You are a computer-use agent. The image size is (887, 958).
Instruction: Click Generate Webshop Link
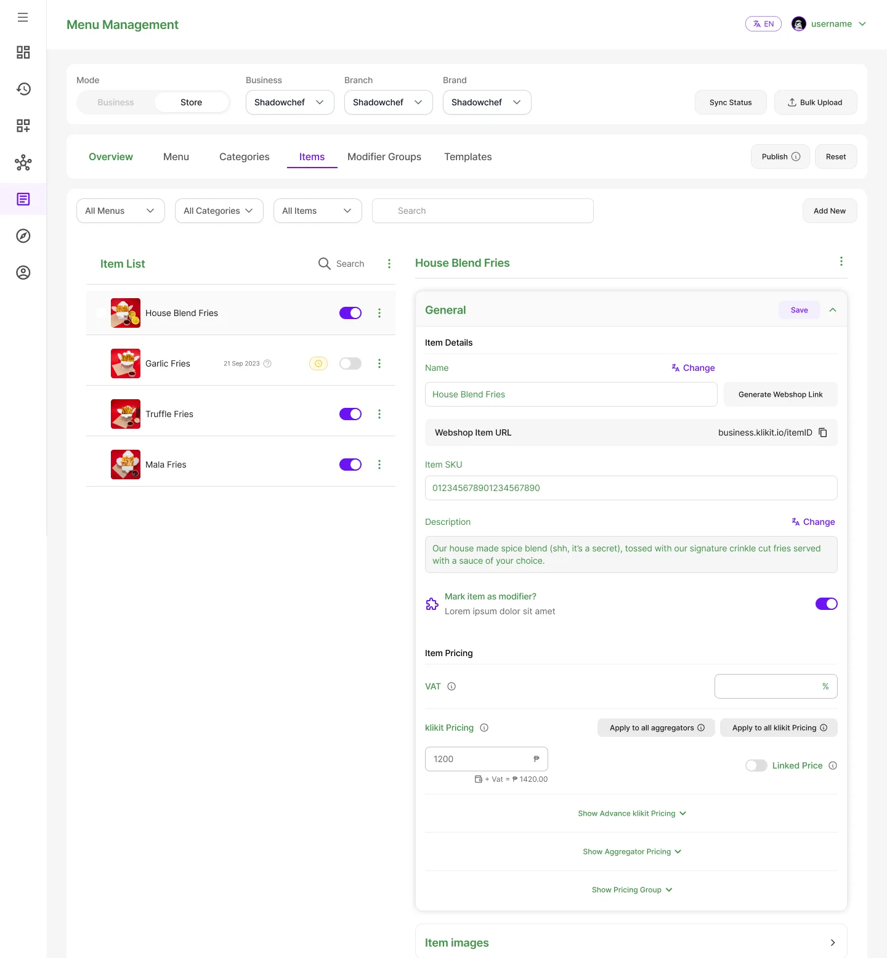click(x=780, y=394)
